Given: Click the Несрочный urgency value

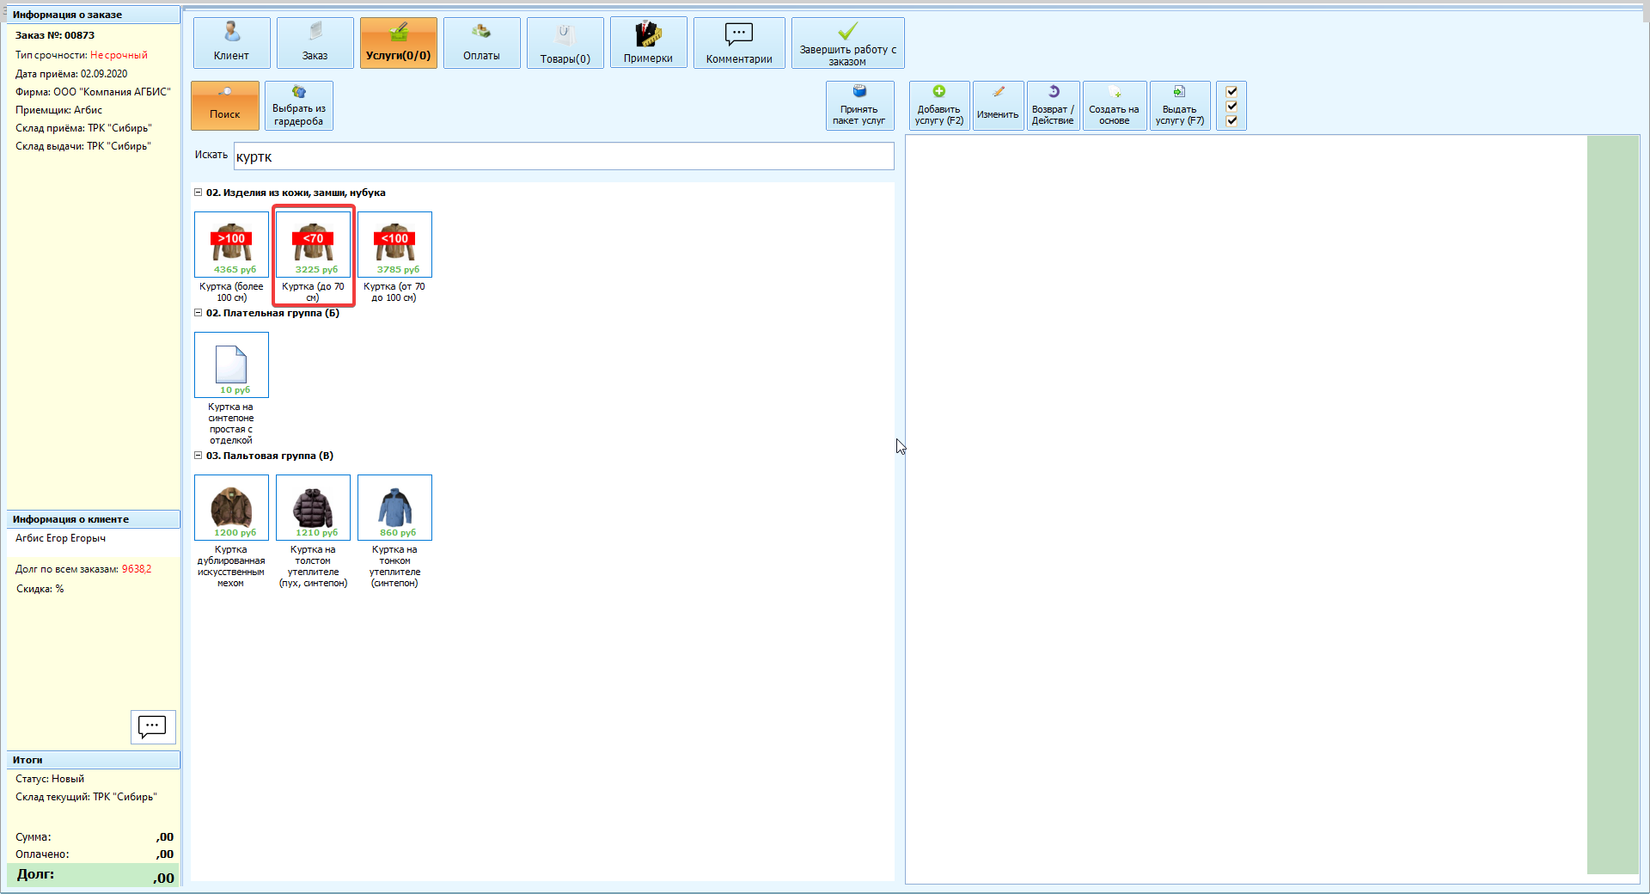Looking at the screenshot, I should point(119,55).
